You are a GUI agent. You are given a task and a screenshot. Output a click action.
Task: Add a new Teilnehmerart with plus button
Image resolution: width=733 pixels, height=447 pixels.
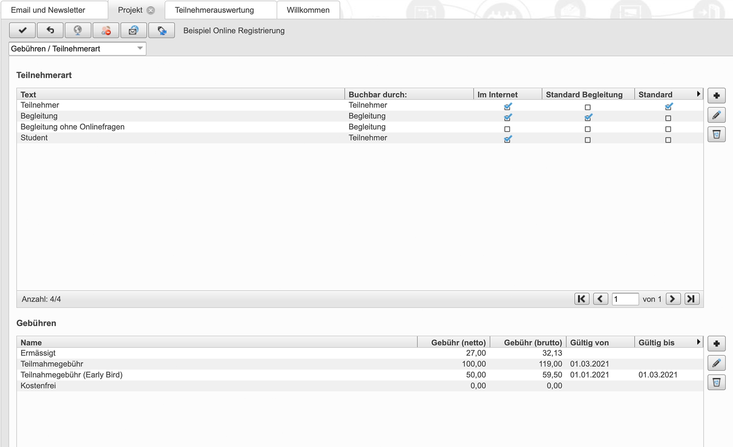(716, 95)
